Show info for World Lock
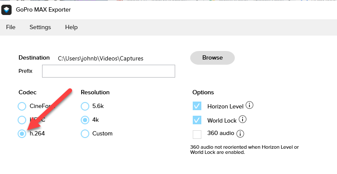Viewport: 337px width, 174px height. point(243,119)
